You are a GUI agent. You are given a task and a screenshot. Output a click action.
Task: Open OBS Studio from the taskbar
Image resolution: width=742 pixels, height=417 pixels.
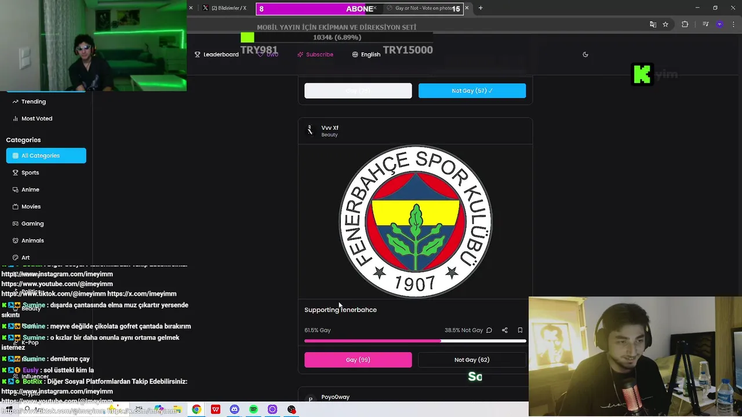point(292,409)
